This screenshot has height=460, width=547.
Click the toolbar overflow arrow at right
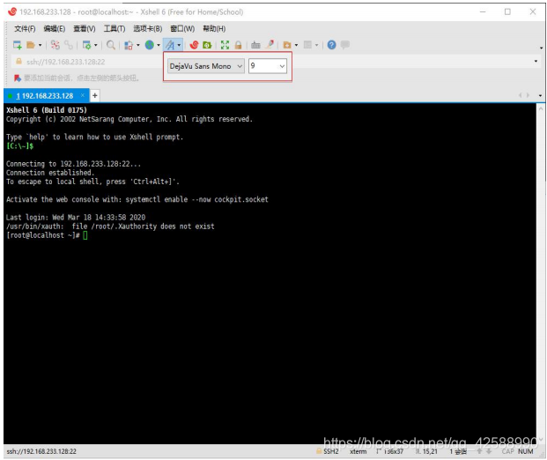pyautogui.click(x=541, y=48)
